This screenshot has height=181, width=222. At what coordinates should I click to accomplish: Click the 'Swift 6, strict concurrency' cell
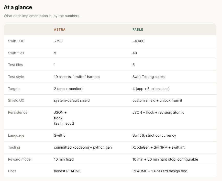click(154, 135)
